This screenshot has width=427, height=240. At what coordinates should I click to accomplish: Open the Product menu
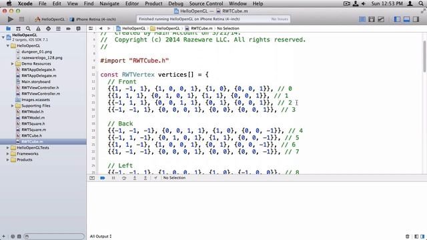153,3
